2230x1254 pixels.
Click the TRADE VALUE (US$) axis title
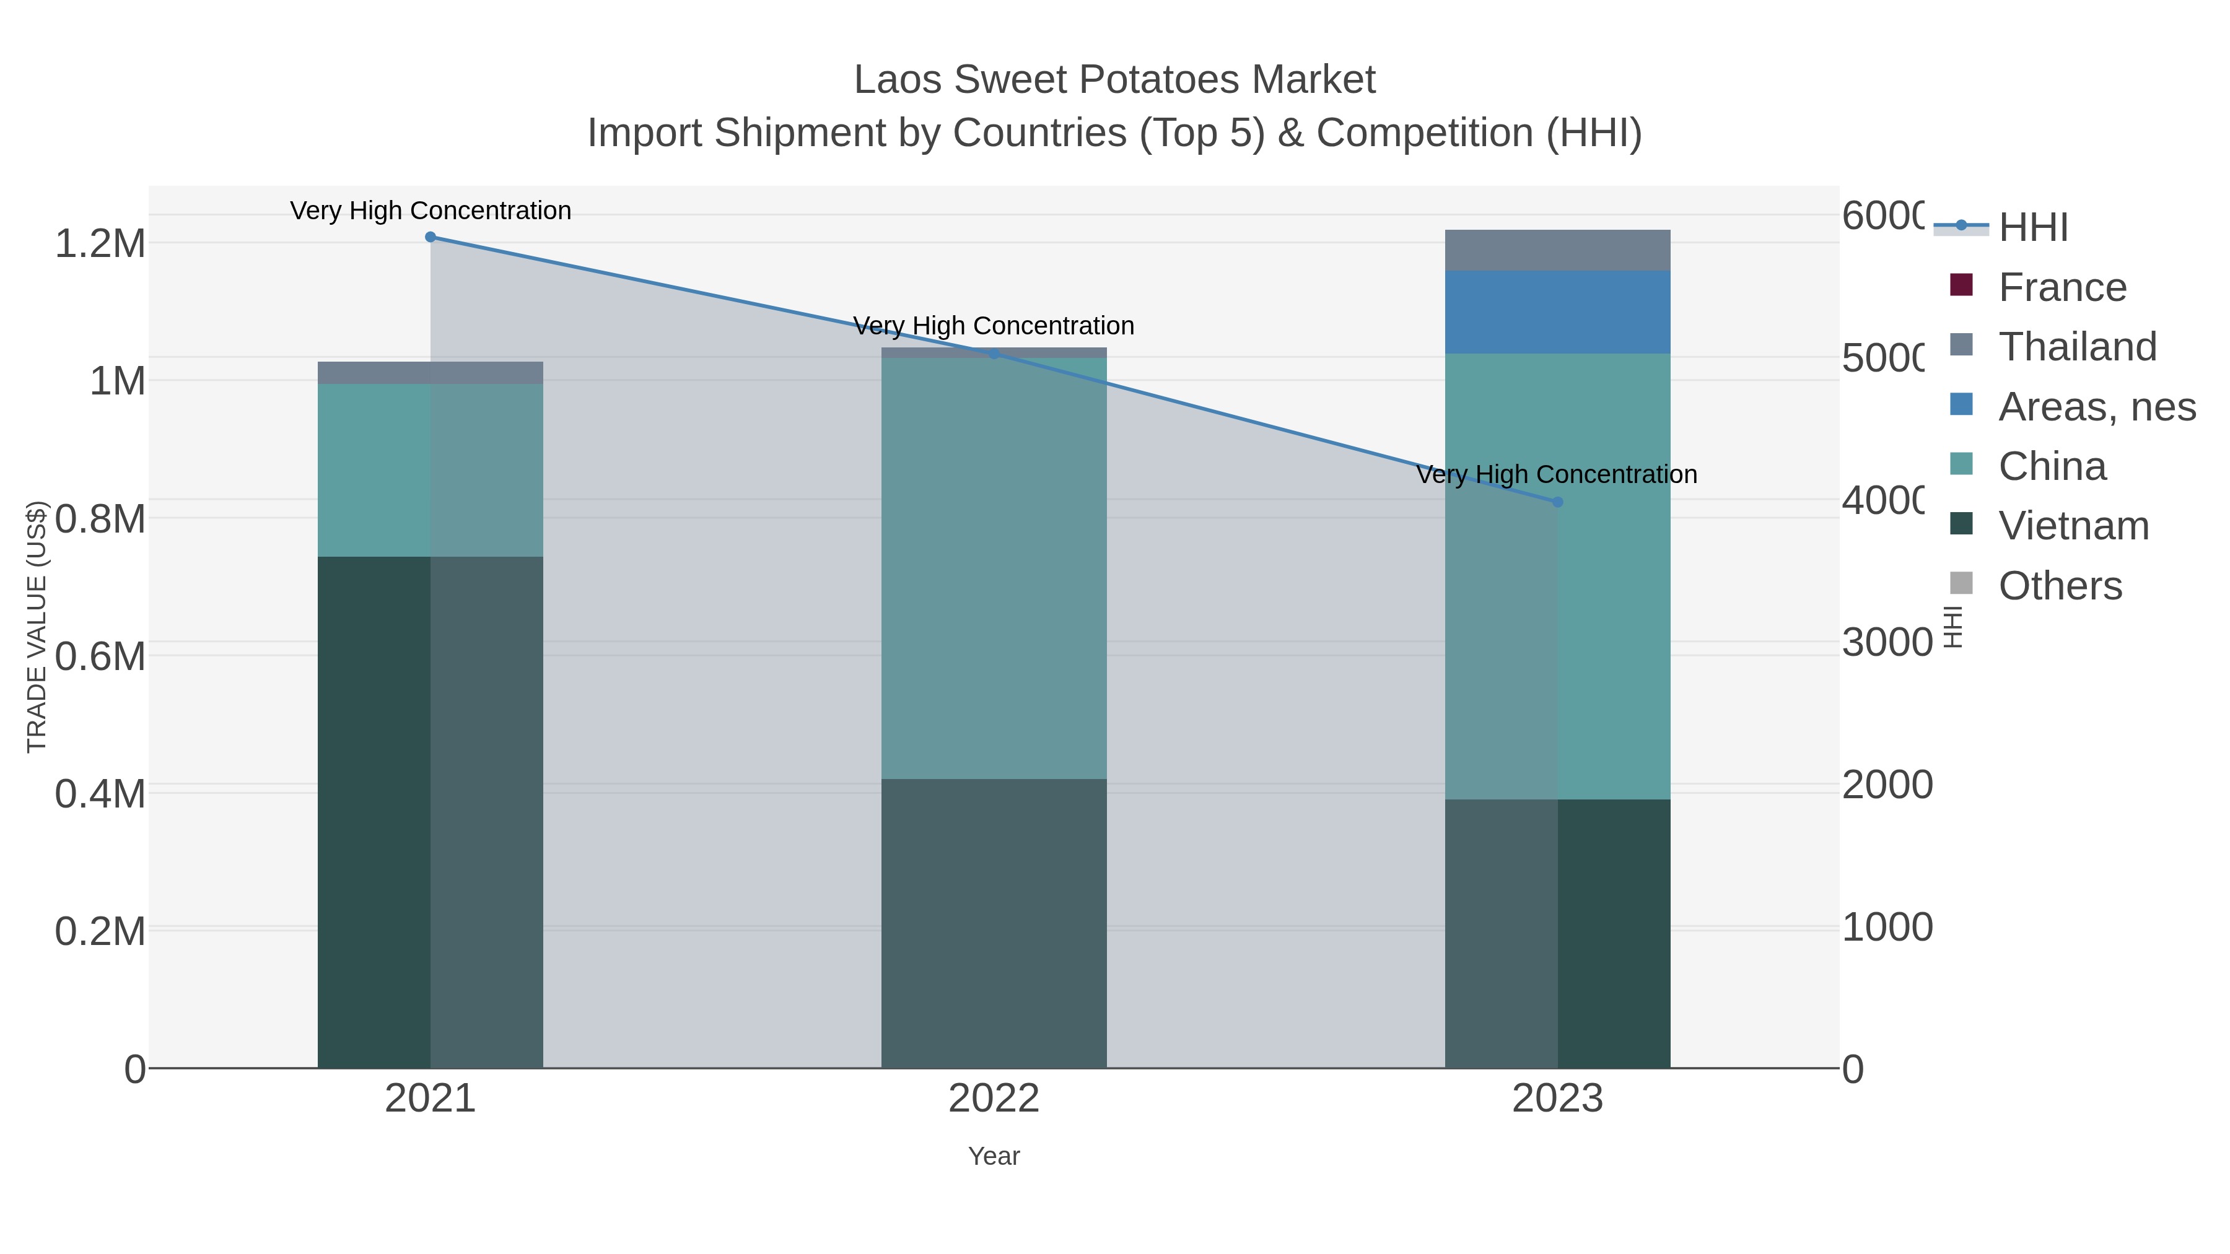tap(37, 627)
